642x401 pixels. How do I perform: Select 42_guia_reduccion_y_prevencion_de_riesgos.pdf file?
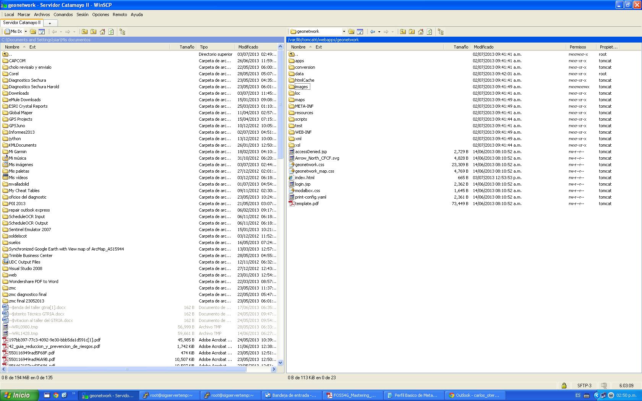pyautogui.click(x=54, y=346)
